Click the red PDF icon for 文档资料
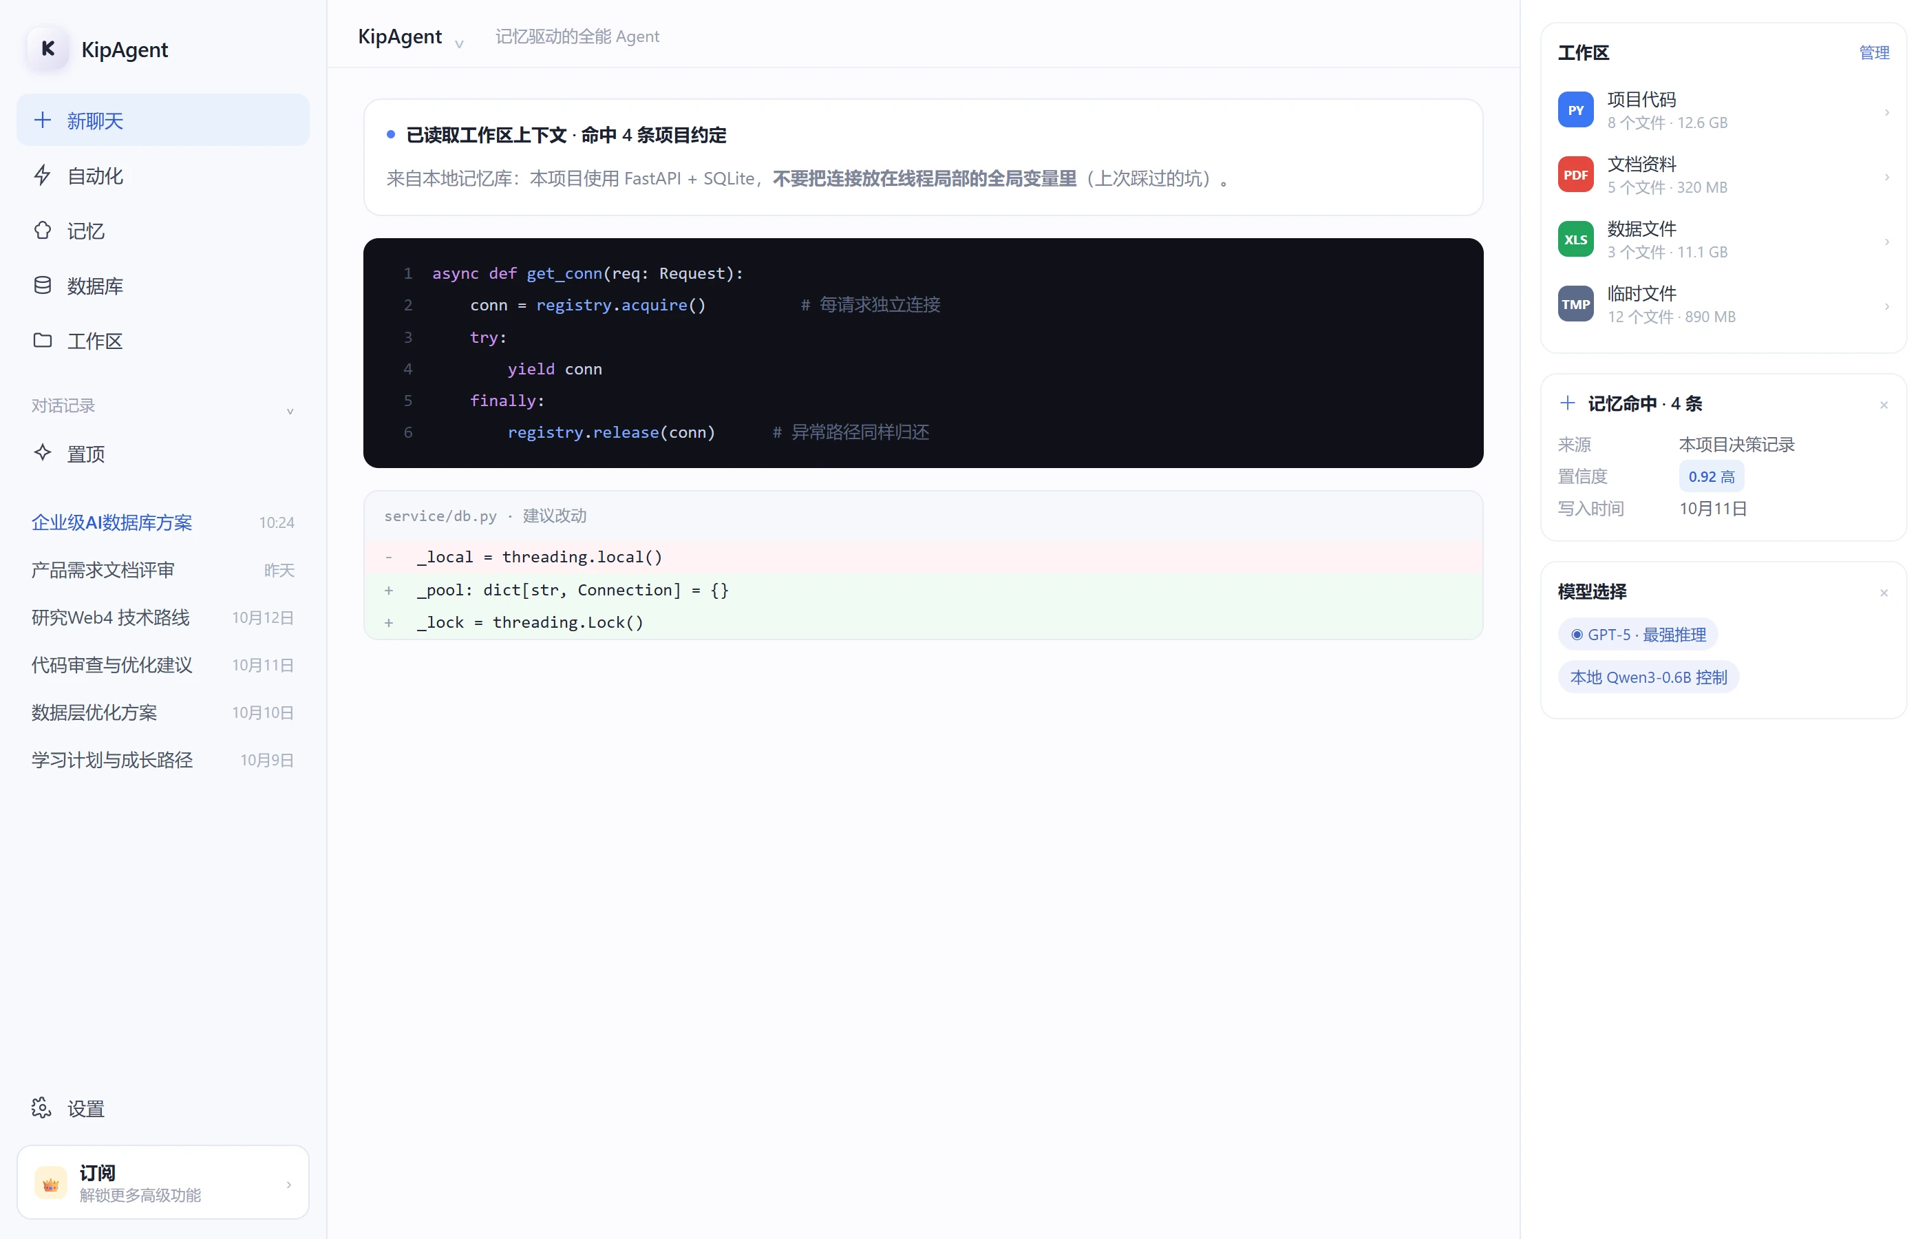This screenshot has height=1239, width=1927. (1575, 175)
